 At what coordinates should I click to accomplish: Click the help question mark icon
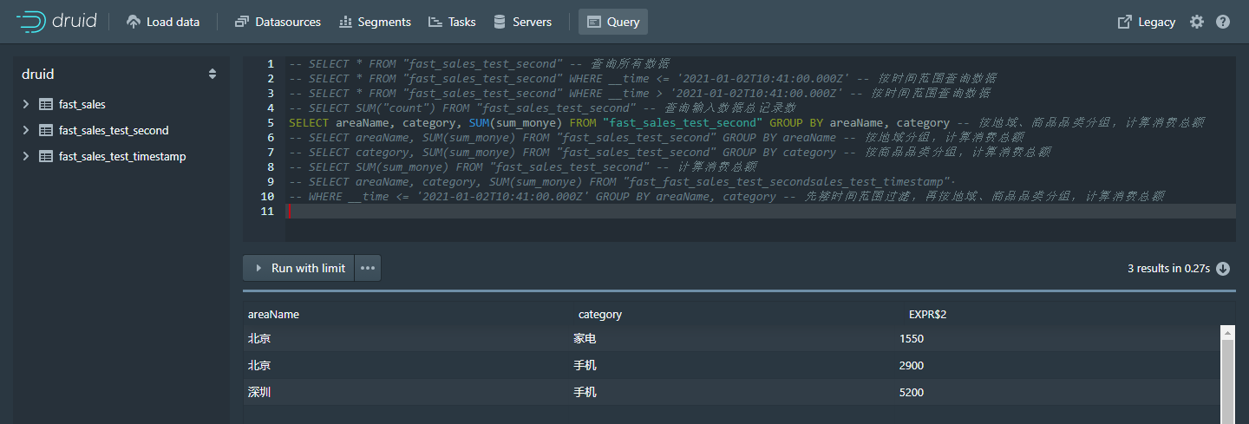(x=1223, y=22)
